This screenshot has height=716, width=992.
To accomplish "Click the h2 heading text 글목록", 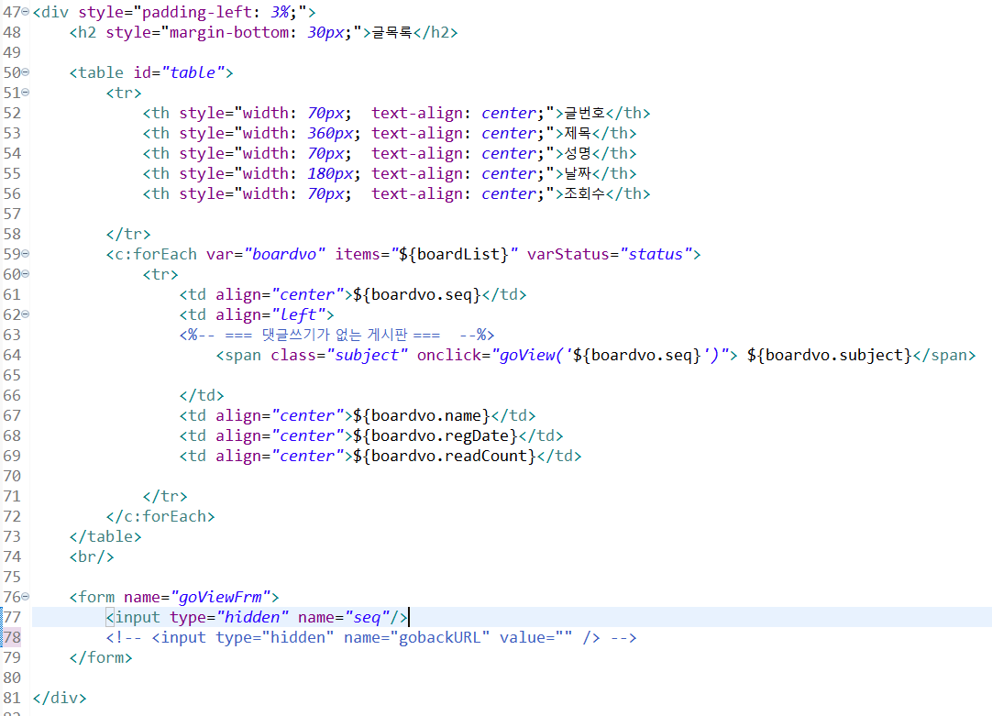I will 391,32.
